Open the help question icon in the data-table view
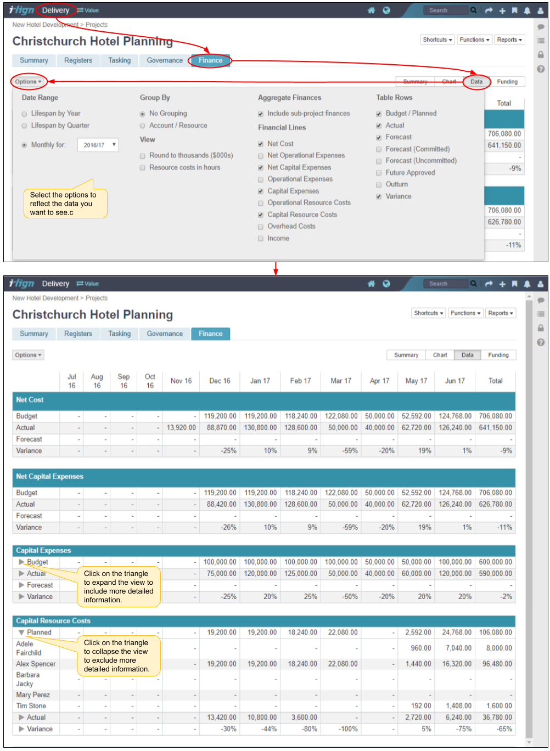 tap(541, 342)
